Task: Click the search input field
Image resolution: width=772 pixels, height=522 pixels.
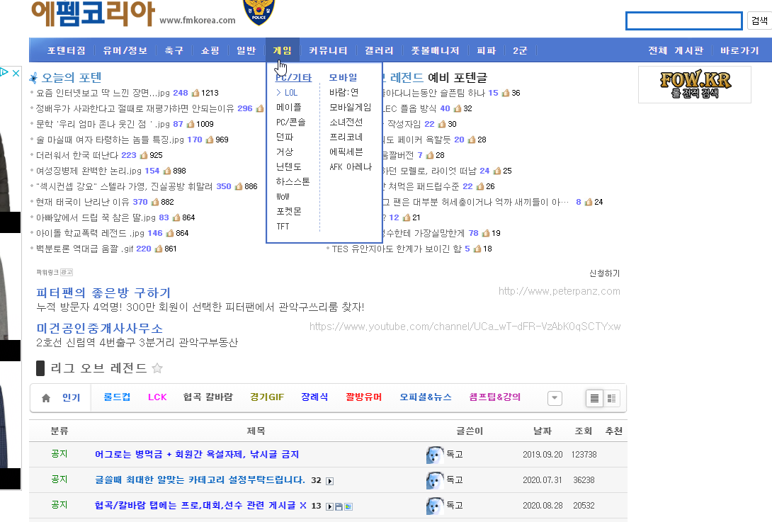Action: 684,21
